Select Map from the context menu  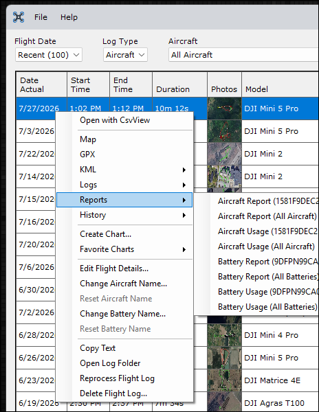point(124,139)
